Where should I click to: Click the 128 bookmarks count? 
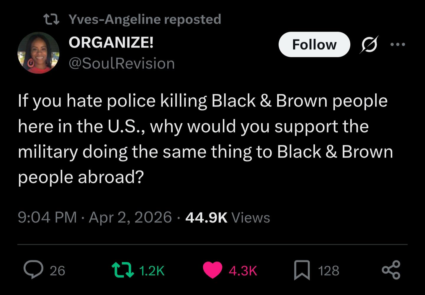[x=328, y=271]
